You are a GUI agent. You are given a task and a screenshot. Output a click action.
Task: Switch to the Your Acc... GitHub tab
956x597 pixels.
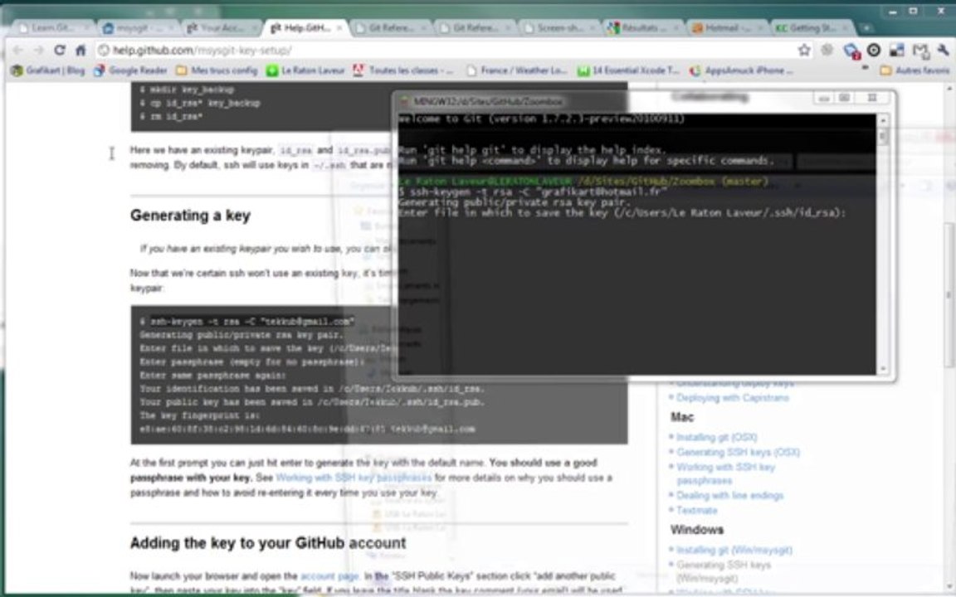[222, 27]
